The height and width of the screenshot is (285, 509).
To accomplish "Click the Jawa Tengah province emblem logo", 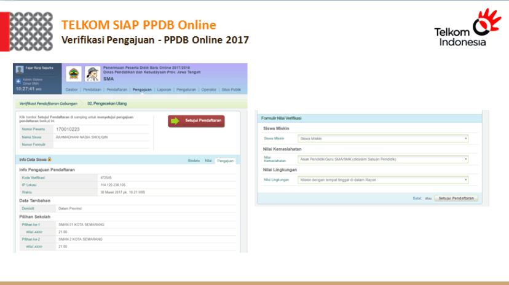I will [x=73, y=74].
